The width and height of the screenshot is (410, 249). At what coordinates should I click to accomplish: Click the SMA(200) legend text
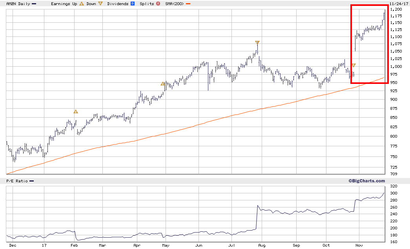point(175,4)
